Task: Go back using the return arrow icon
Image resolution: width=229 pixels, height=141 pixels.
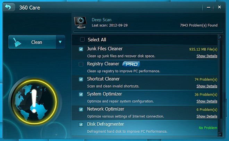Action: pyautogui.click(x=8, y=7)
